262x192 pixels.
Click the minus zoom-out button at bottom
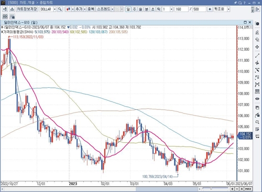[x=237, y=189]
